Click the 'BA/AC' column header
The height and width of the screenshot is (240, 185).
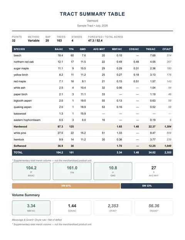click(59, 49)
